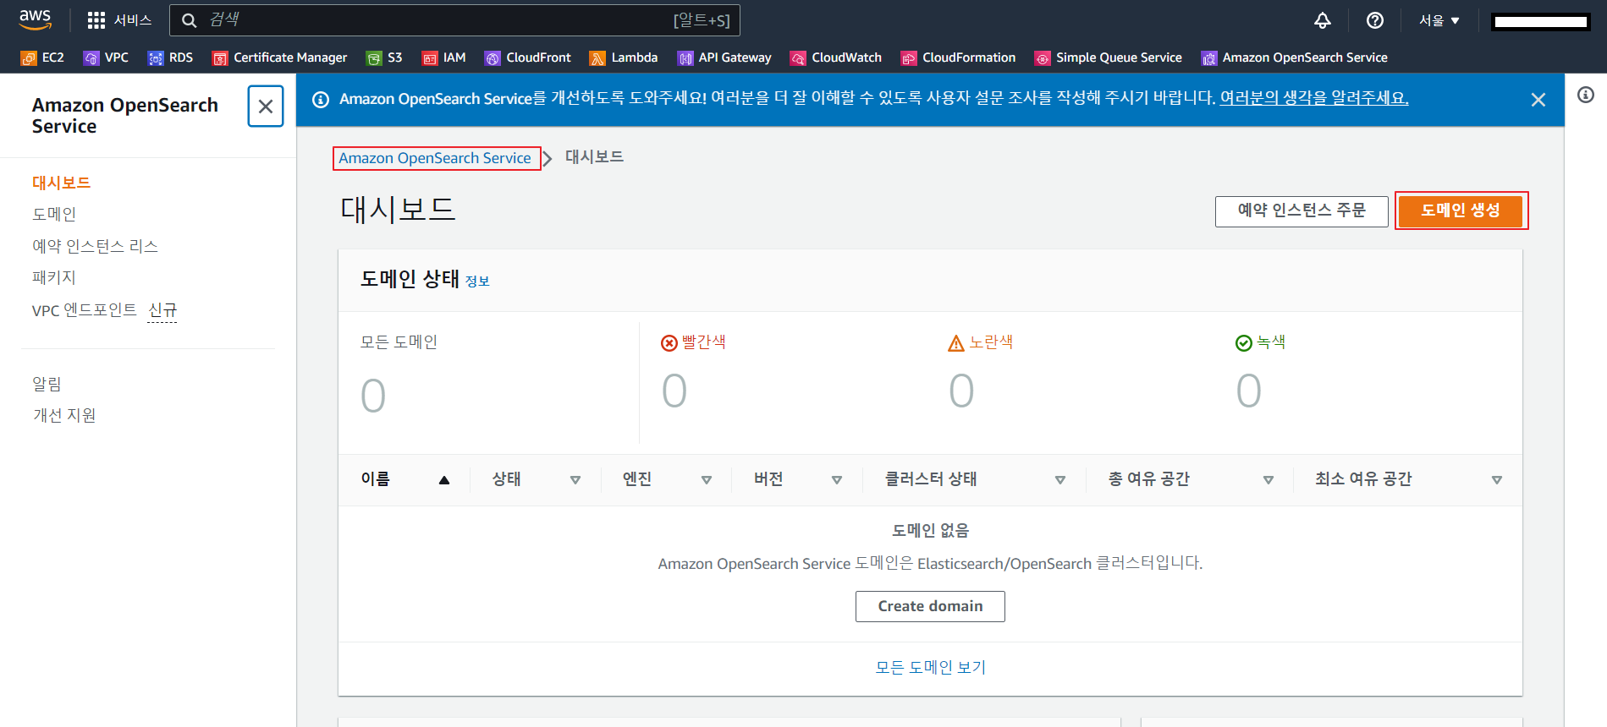Select 도메인 in side navigation

pos(54,214)
